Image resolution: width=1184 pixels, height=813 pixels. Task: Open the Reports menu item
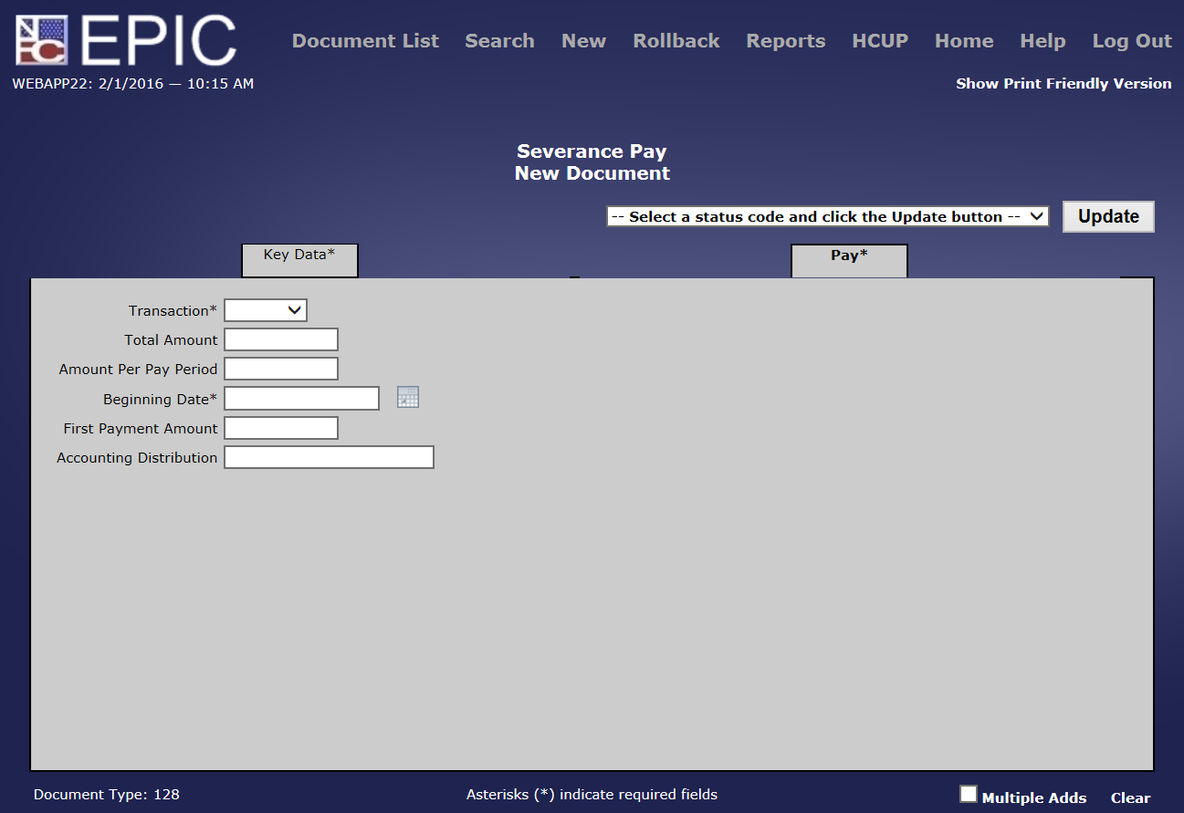786,41
